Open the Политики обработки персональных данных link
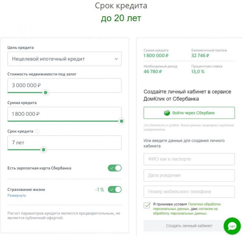The width and height of the screenshot is (242, 236). [x=204, y=204]
